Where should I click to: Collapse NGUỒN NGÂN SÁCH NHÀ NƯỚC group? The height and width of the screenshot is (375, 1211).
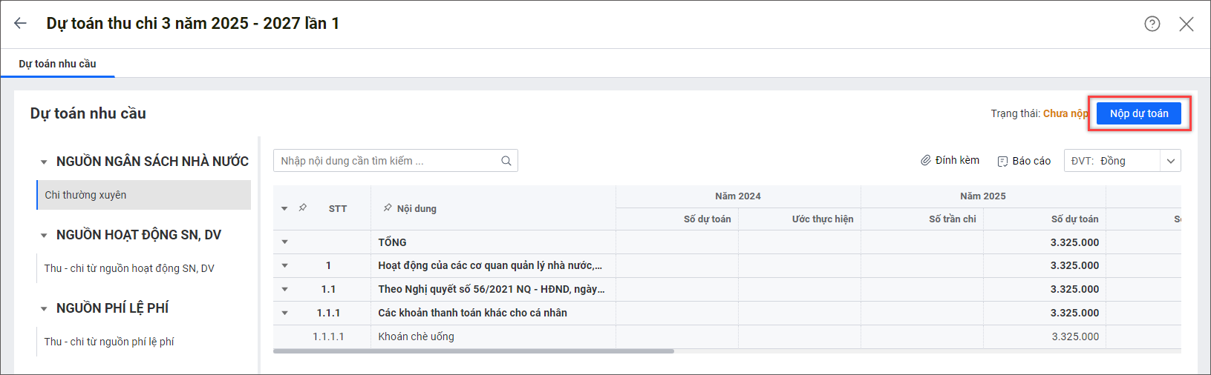[44, 162]
